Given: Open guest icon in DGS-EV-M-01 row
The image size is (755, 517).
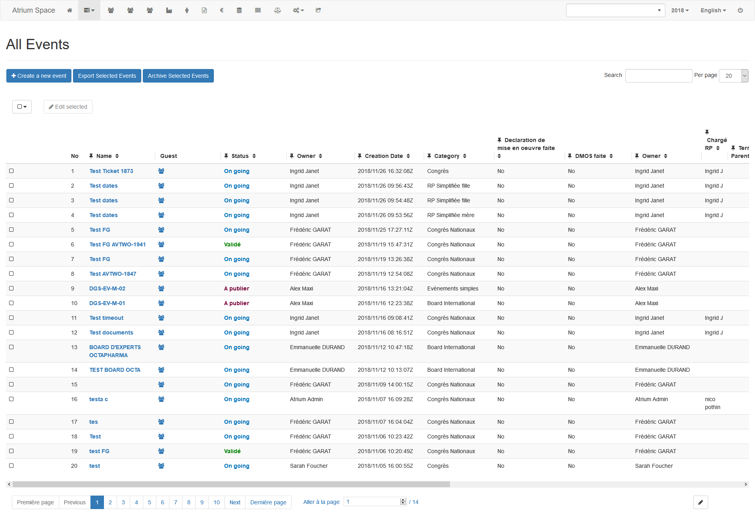Looking at the screenshot, I should click(161, 303).
